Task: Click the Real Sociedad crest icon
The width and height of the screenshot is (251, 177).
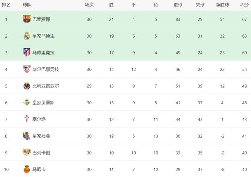Action: (27, 136)
